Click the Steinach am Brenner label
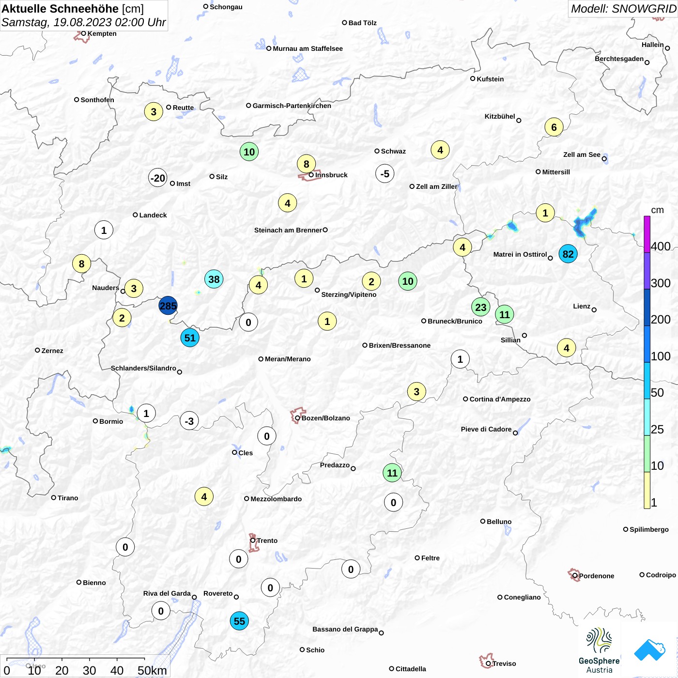 pos(288,230)
